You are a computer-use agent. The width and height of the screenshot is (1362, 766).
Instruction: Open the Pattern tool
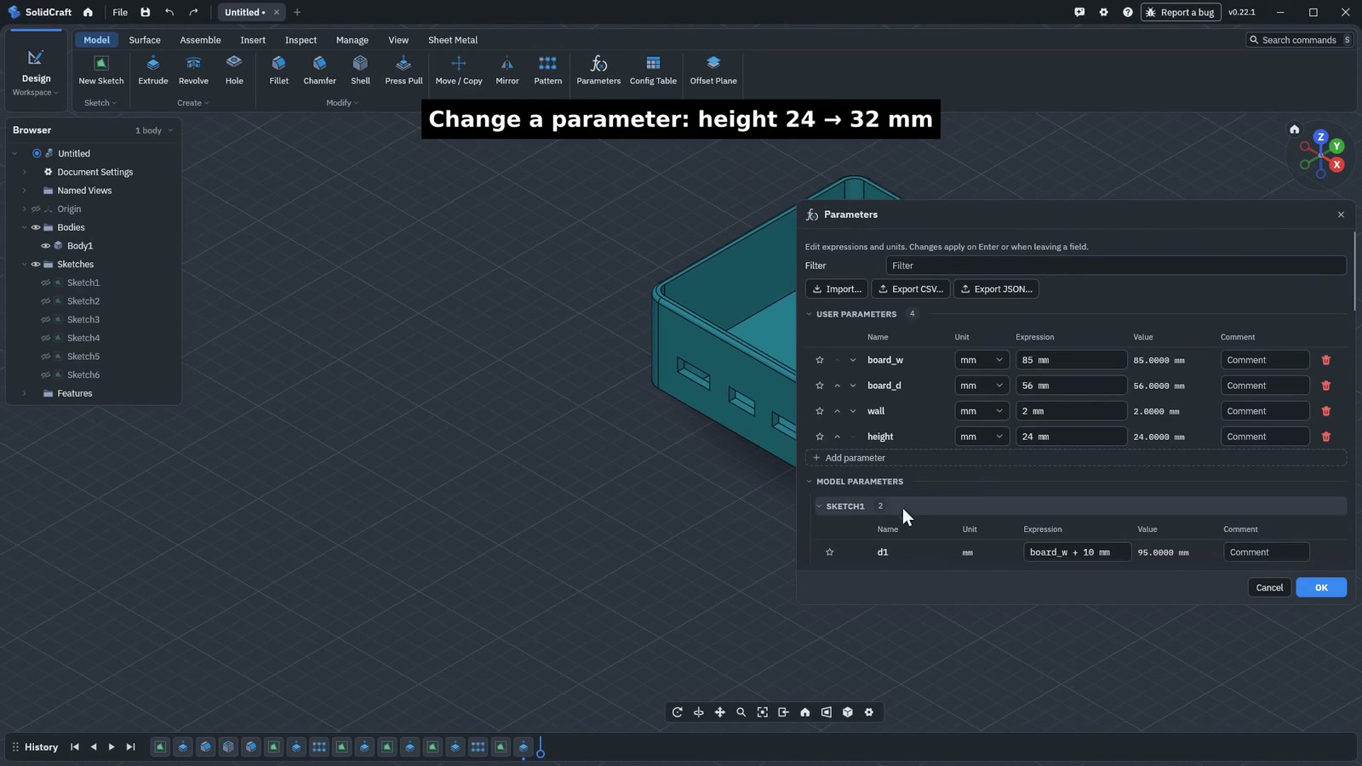(547, 71)
